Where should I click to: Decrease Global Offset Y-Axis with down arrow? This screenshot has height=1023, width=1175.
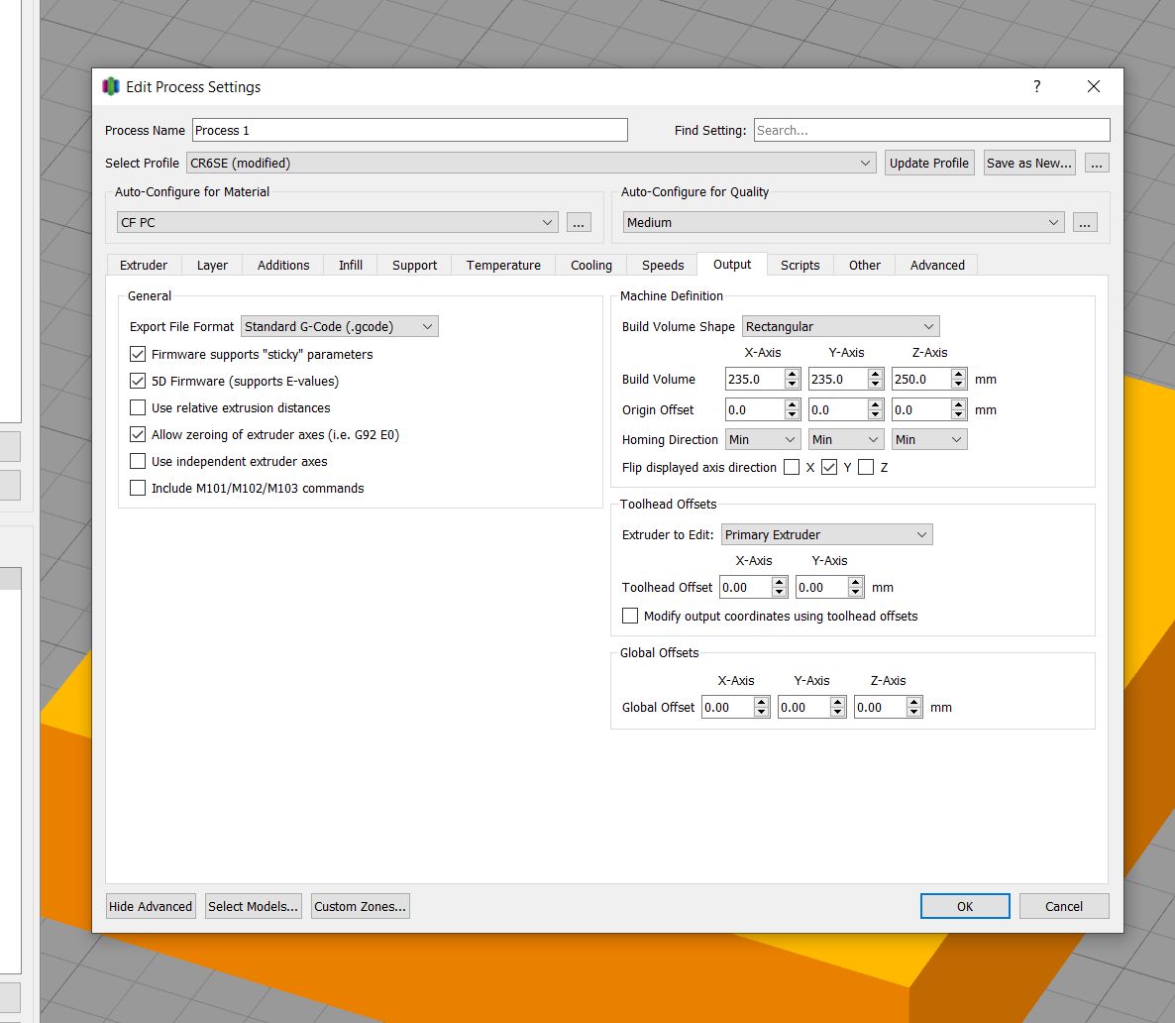click(838, 713)
